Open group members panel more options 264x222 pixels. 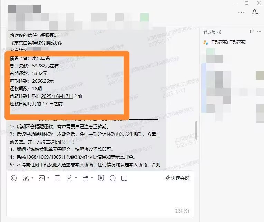point(259,31)
